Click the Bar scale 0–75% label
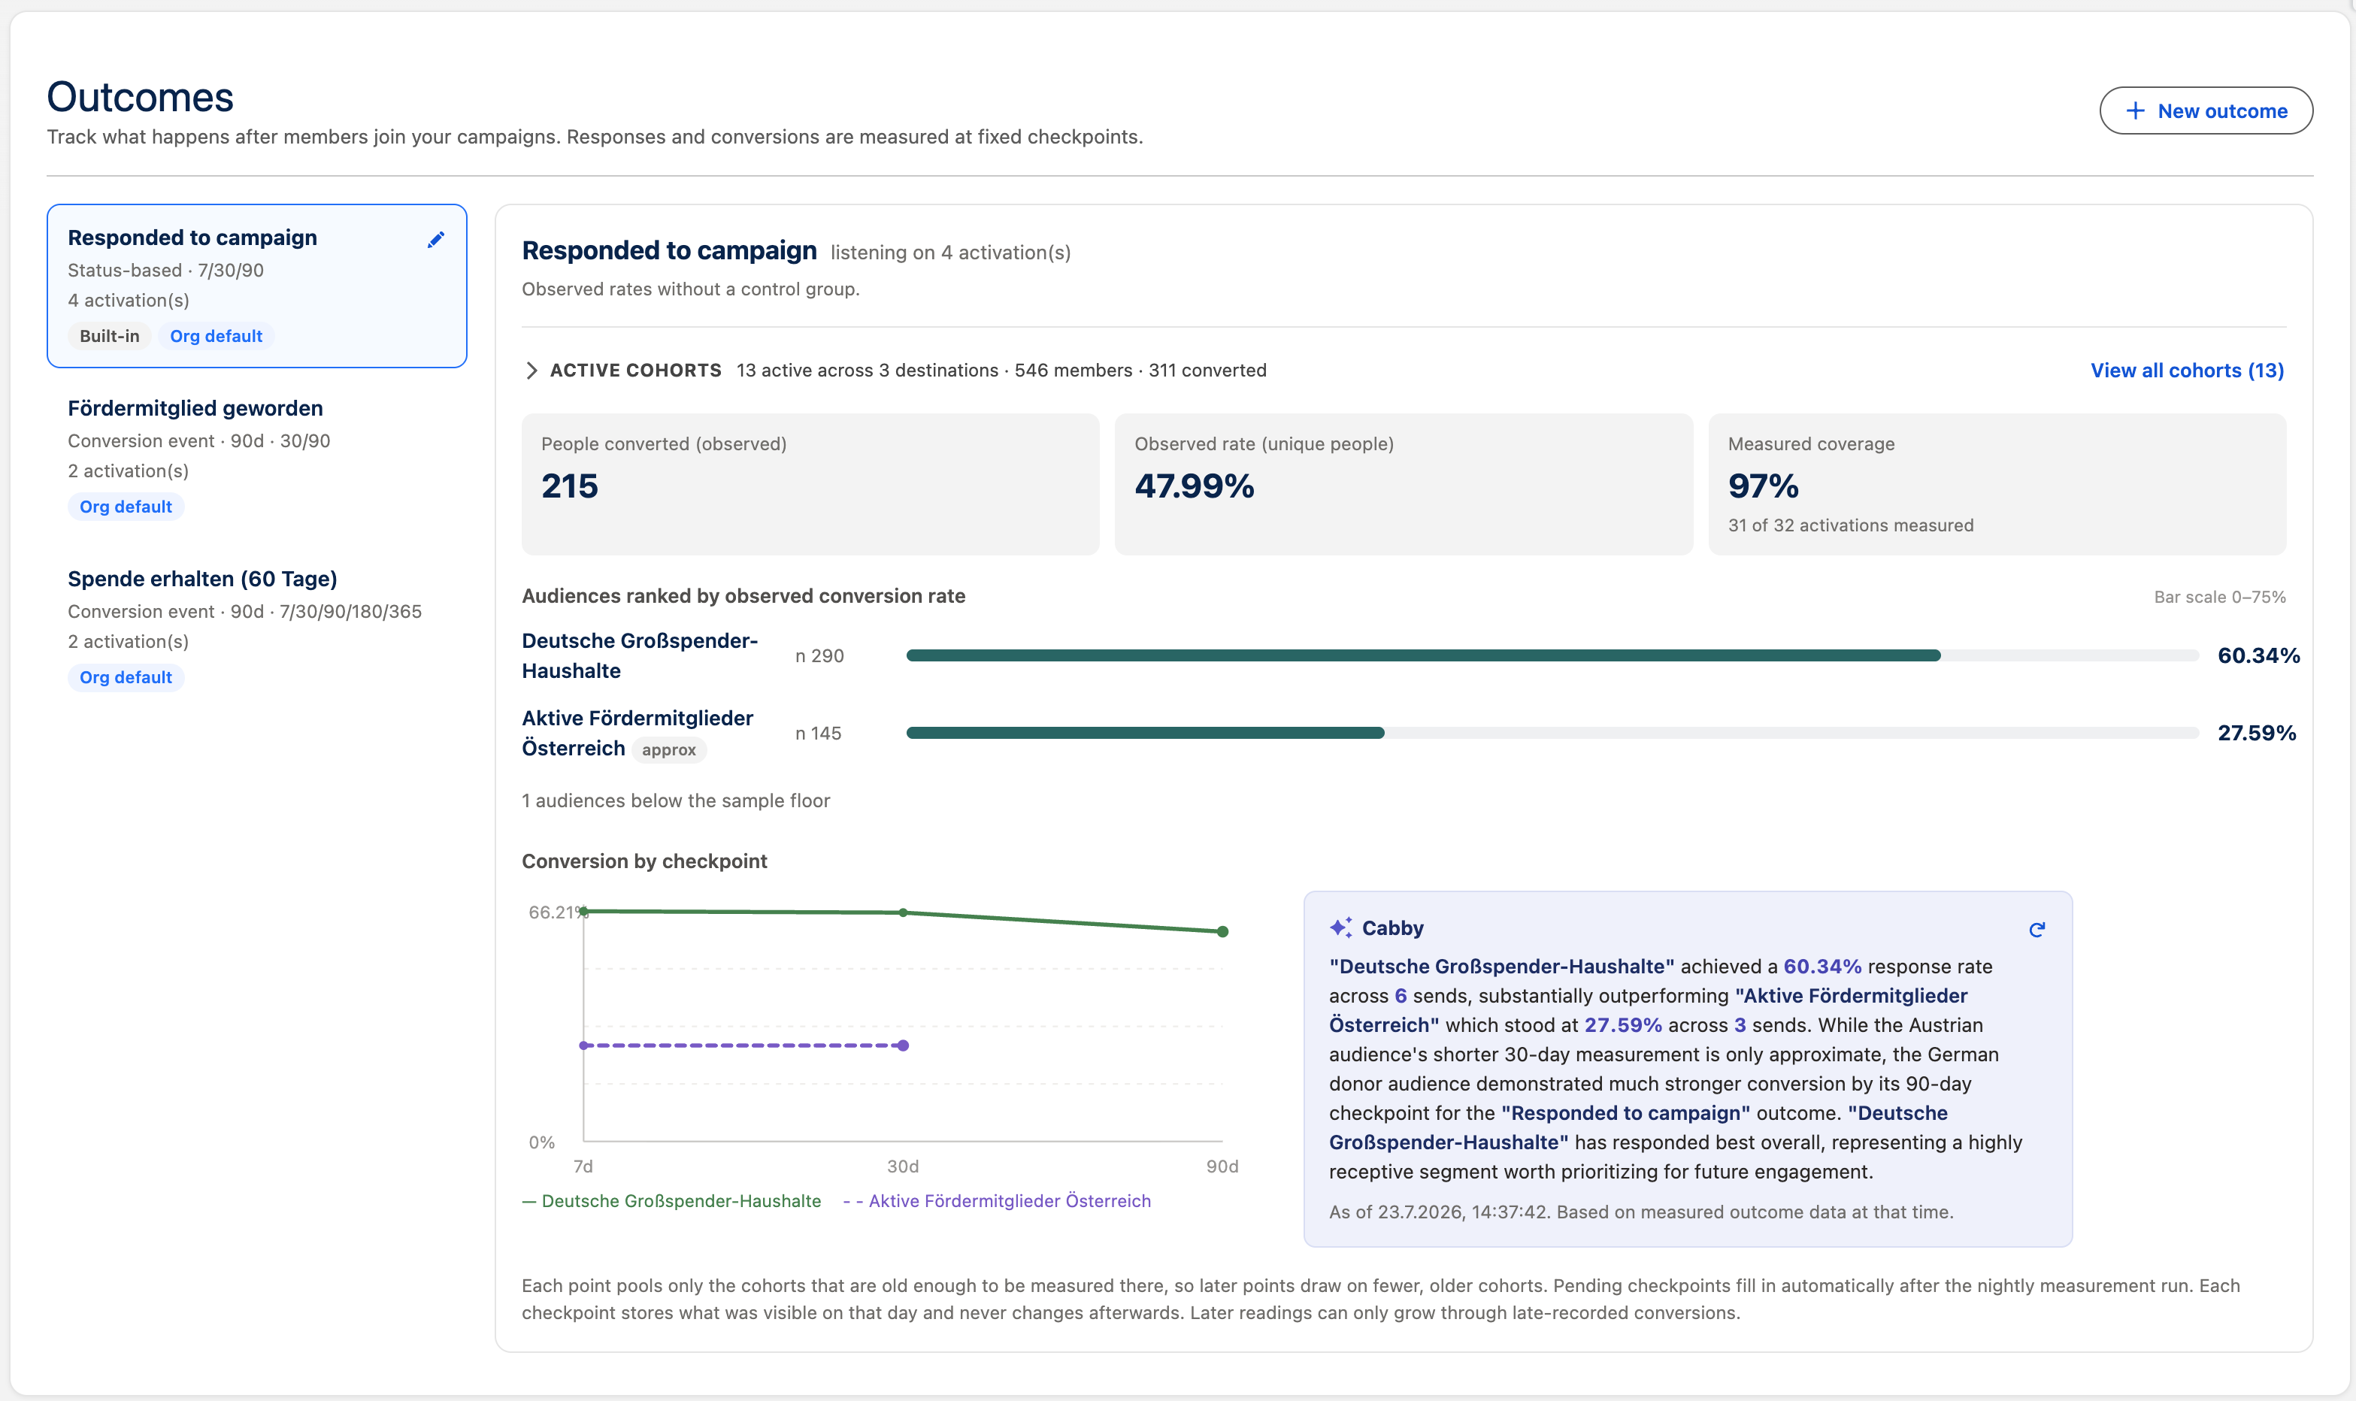2356x1401 pixels. 2220,597
